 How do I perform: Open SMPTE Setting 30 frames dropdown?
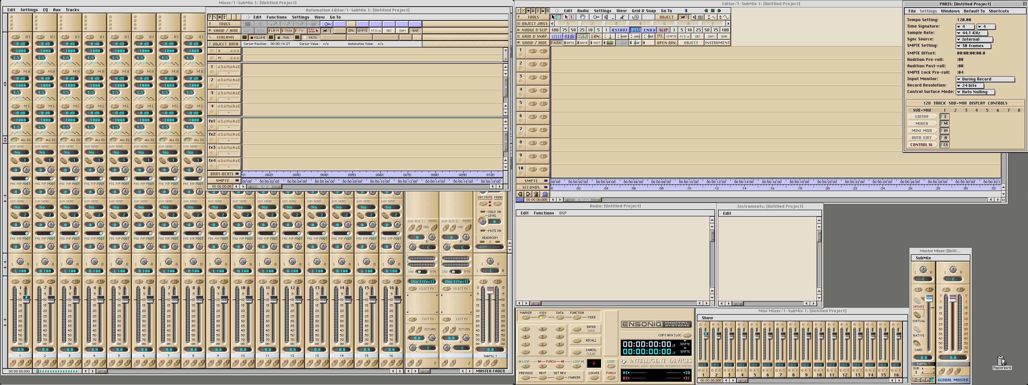click(973, 46)
